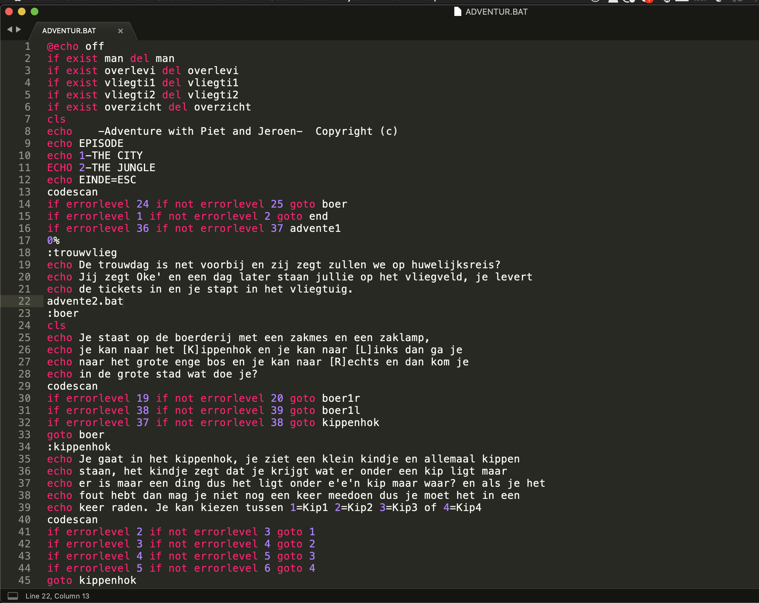Select the ADVENTUR.BAT tab
This screenshot has height=603, width=759.
click(69, 31)
